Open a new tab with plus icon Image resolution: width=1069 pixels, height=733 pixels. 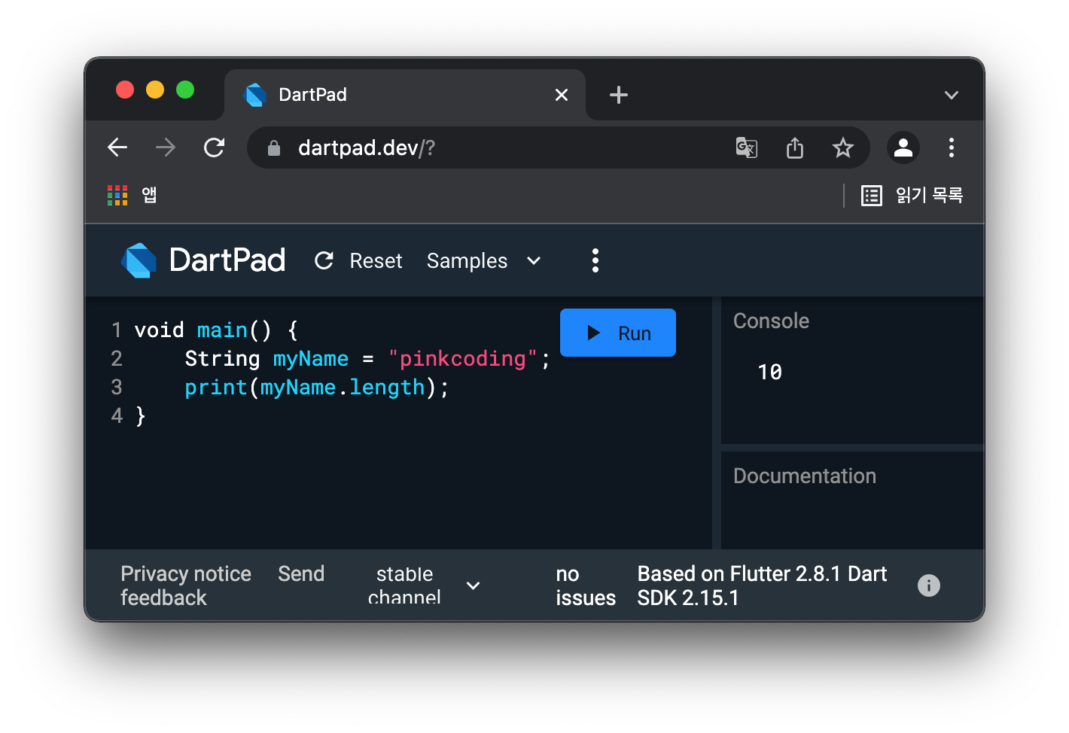coord(619,95)
